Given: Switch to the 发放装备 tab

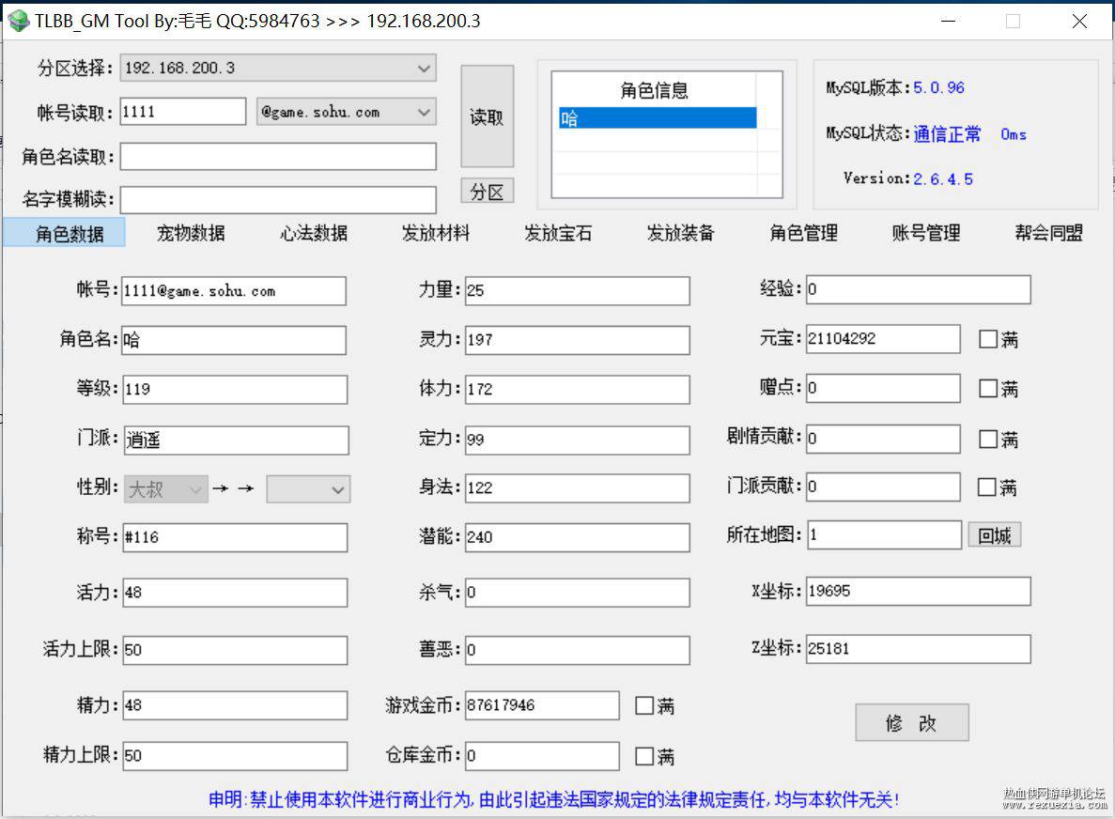Looking at the screenshot, I should click(680, 233).
